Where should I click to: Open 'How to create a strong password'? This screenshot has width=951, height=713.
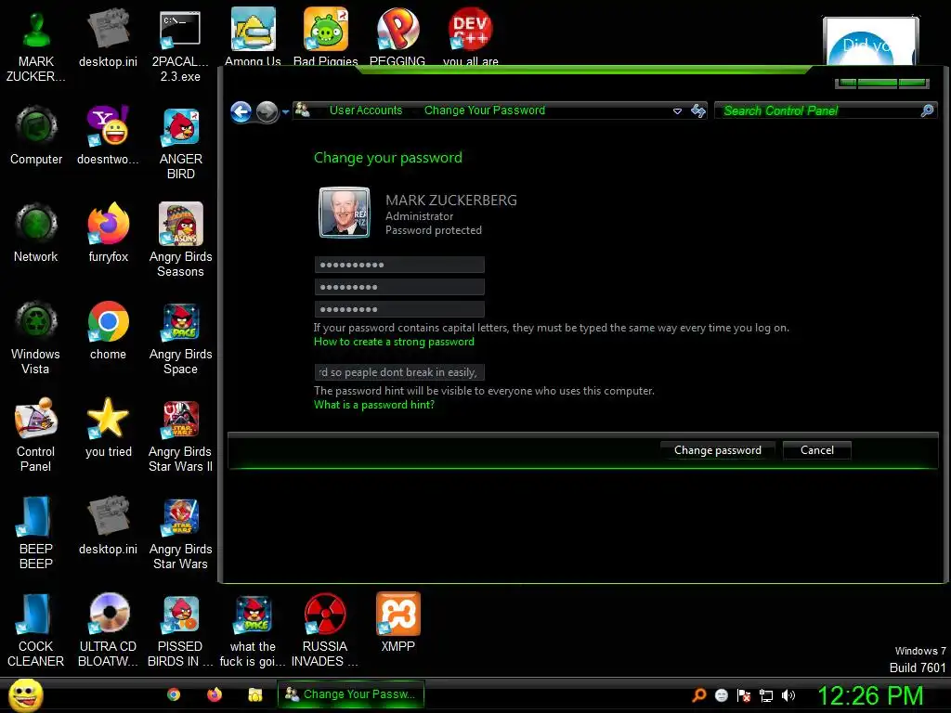(394, 342)
